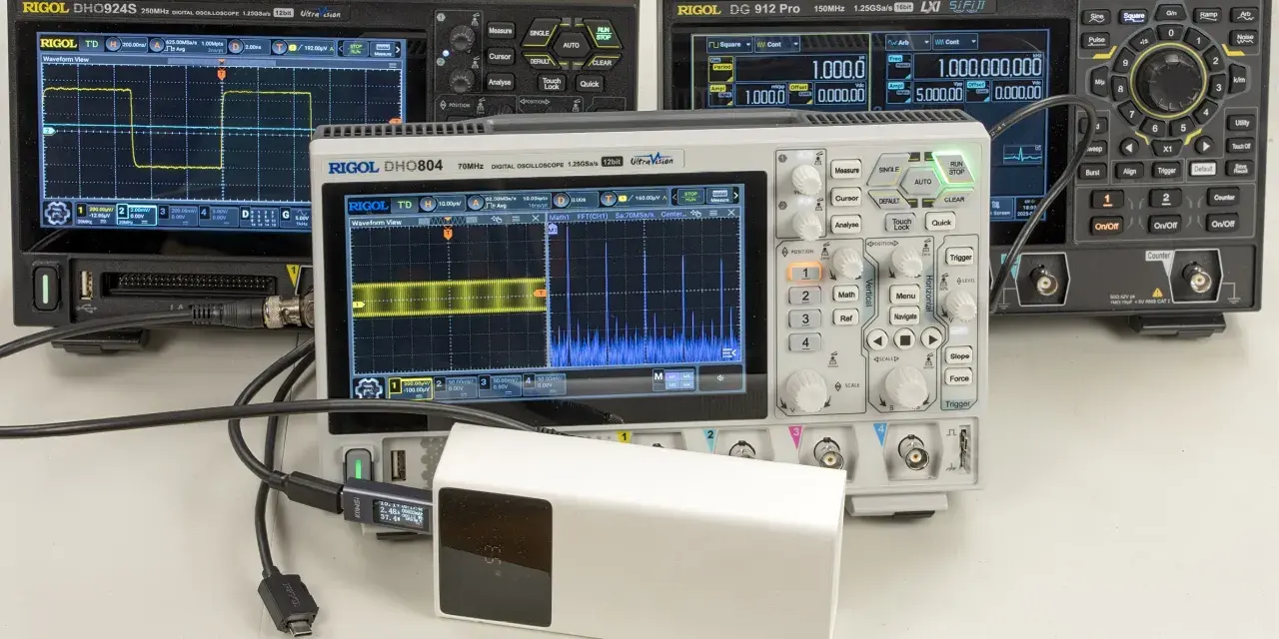
Task: Tap the Ref key on the DHO804
Action: tap(846, 318)
